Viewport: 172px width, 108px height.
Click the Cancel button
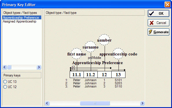[x=158, y=23]
